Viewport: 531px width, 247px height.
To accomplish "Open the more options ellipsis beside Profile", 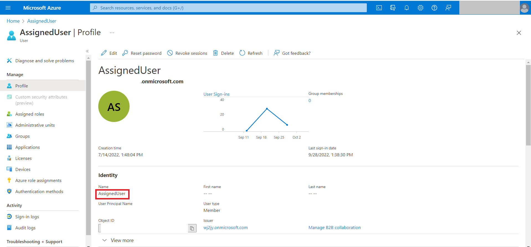I will click(112, 33).
